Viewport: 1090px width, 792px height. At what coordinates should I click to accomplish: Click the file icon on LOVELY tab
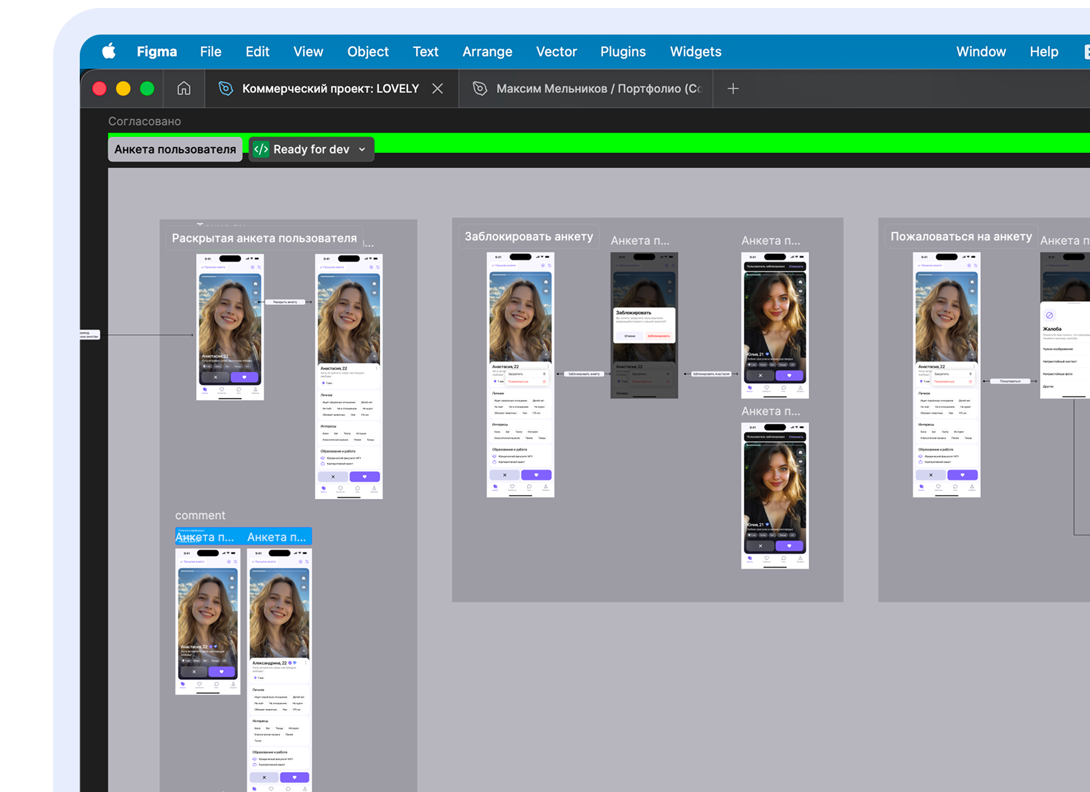click(226, 88)
